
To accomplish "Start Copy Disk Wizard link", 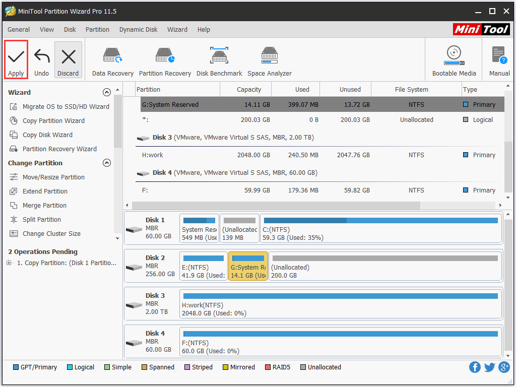I will pyautogui.click(x=47, y=135).
